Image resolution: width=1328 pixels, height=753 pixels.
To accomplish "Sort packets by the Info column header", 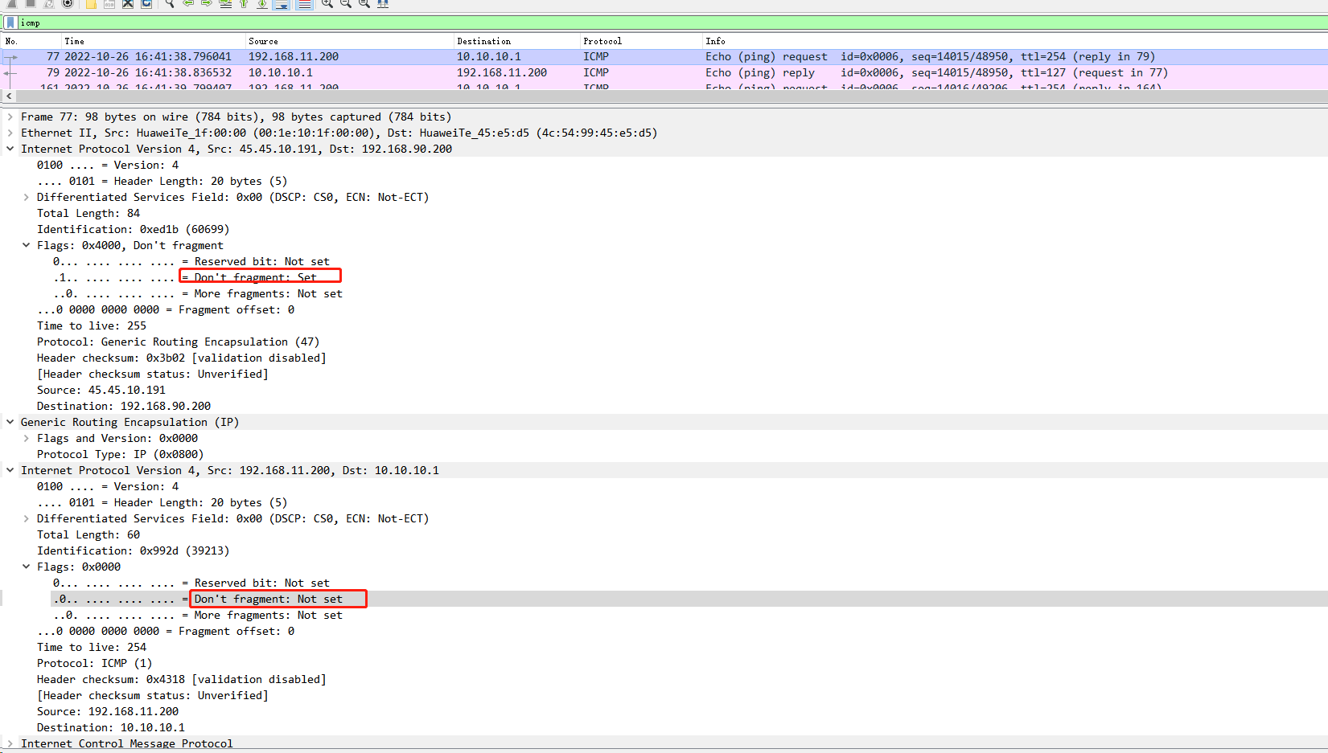I will [x=1015, y=41].
